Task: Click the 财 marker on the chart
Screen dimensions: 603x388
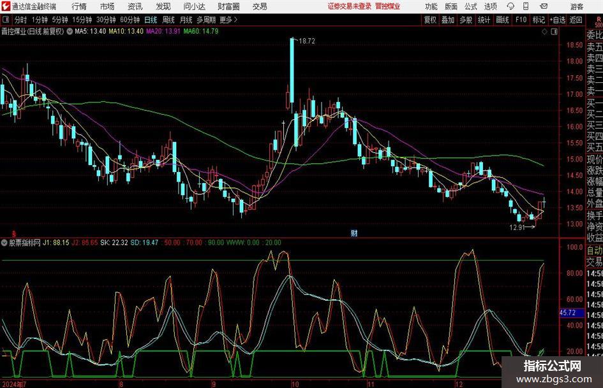Action: click(x=354, y=233)
